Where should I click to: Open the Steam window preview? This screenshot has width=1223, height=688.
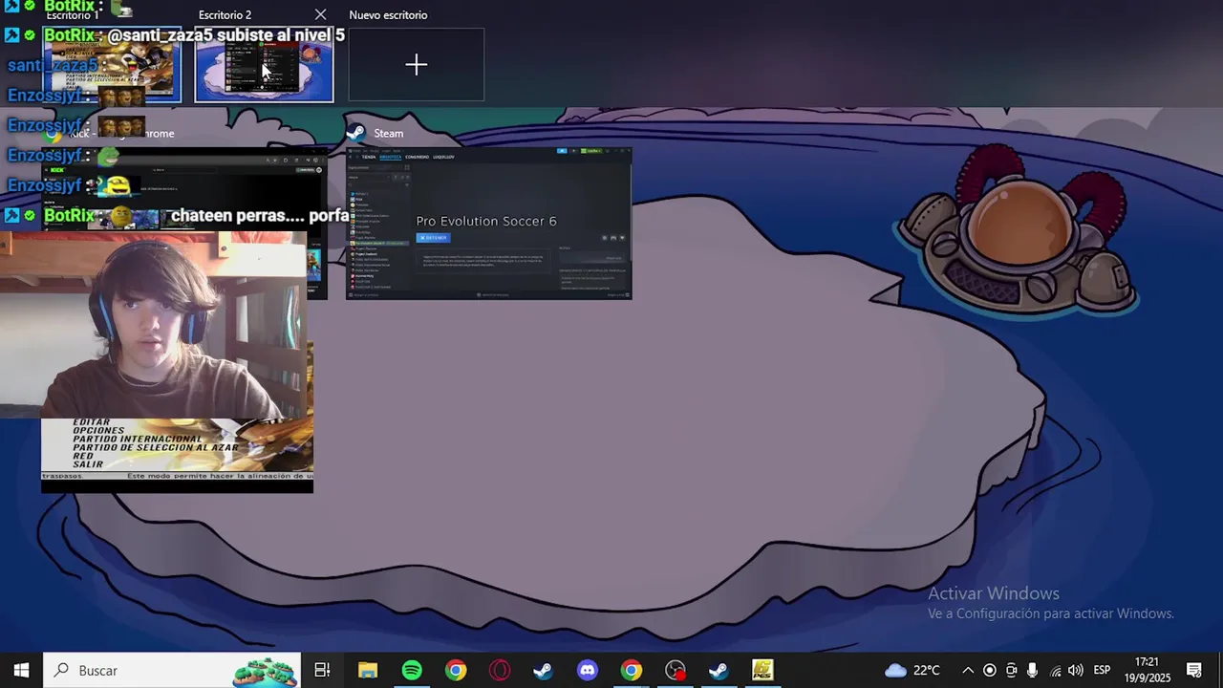point(489,224)
